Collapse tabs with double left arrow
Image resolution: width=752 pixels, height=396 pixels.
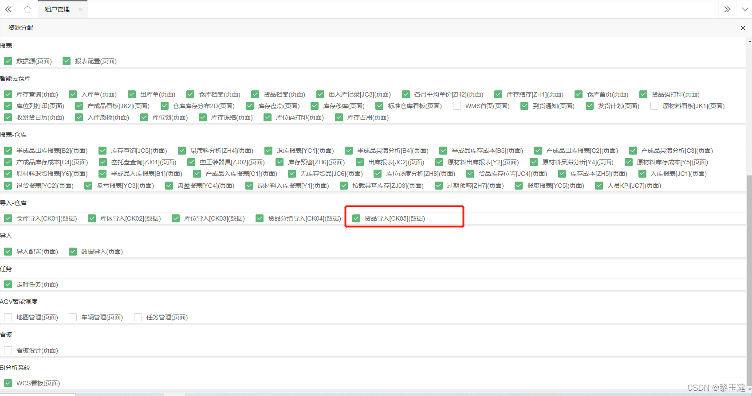coord(8,9)
